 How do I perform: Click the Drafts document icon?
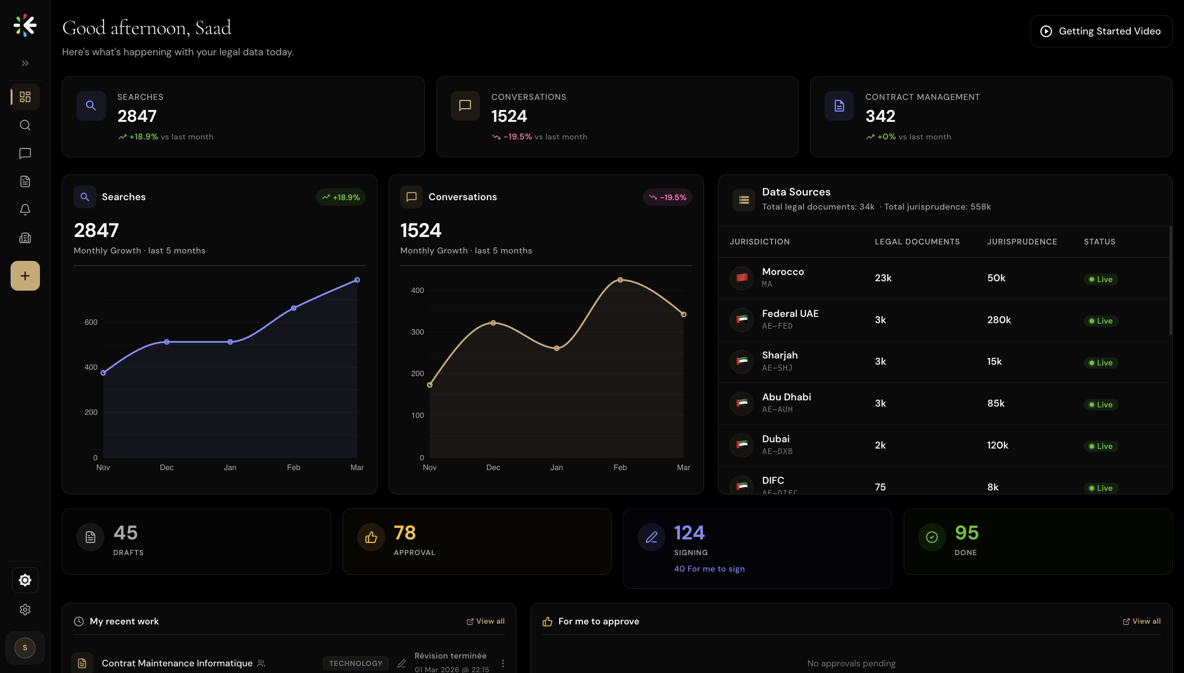pos(90,537)
